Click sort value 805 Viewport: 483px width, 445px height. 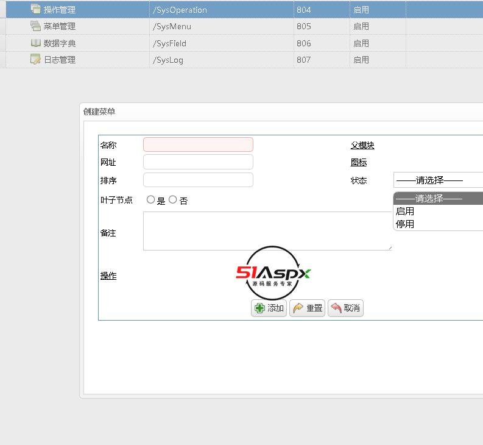coord(304,27)
